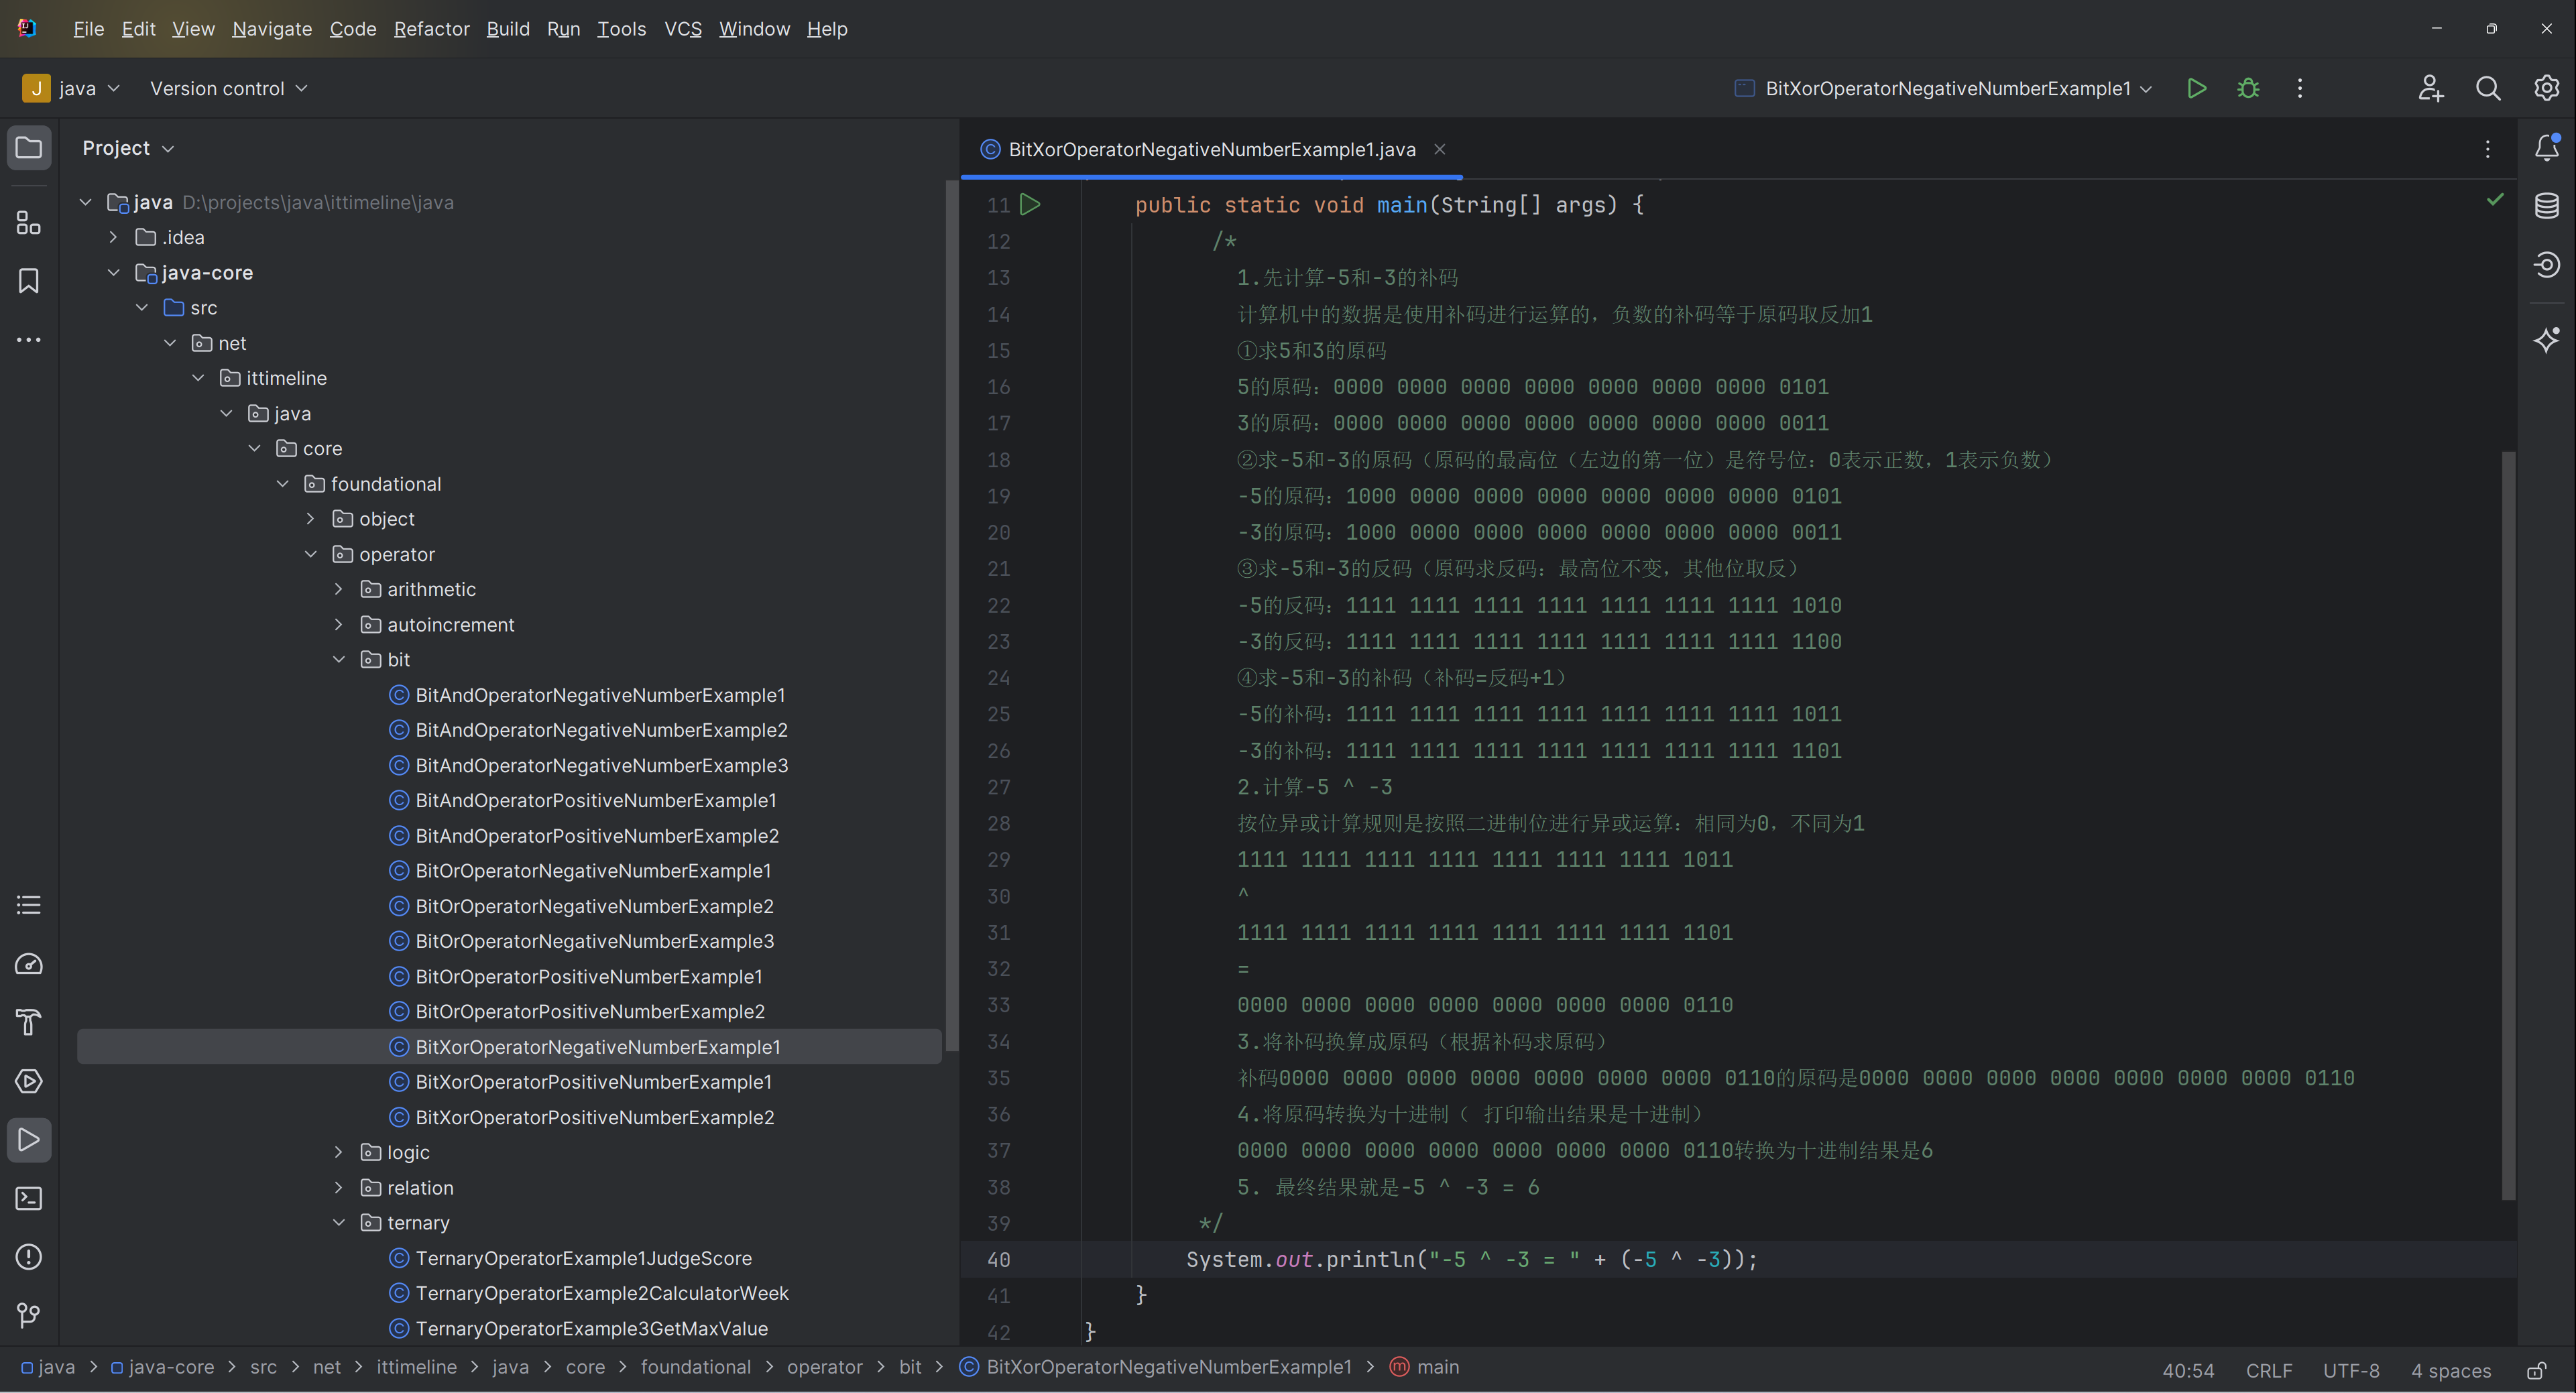
Task: Open the TODO list tool window icon
Action: click(x=29, y=905)
